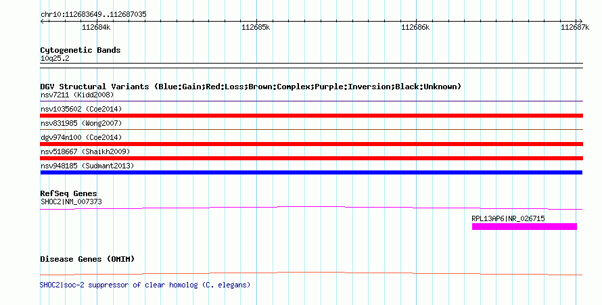602x305 pixels.
Task: Open the dgv974n100 (Coe2014) variant label
Action: tap(81, 137)
